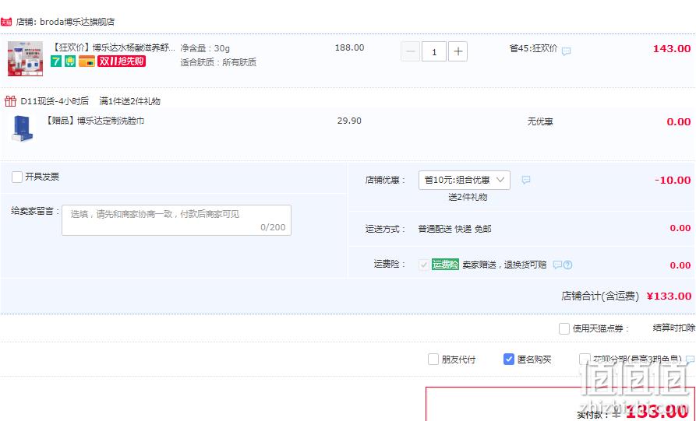
Task: Click the 适合肤质：所有肤质 specification text
Action: pyautogui.click(x=218, y=62)
